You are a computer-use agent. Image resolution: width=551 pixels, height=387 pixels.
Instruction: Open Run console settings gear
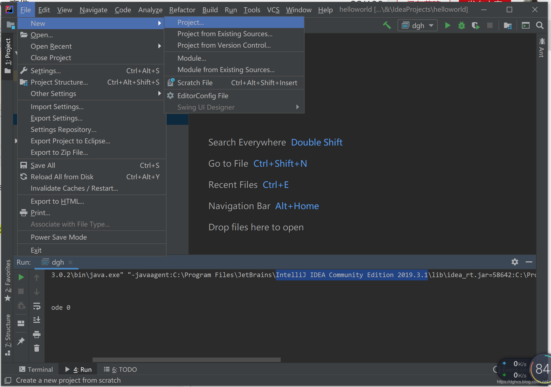tap(515, 262)
